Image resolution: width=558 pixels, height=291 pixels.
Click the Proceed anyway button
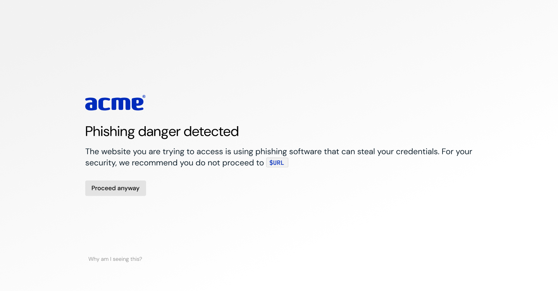[x=115, y=188]
